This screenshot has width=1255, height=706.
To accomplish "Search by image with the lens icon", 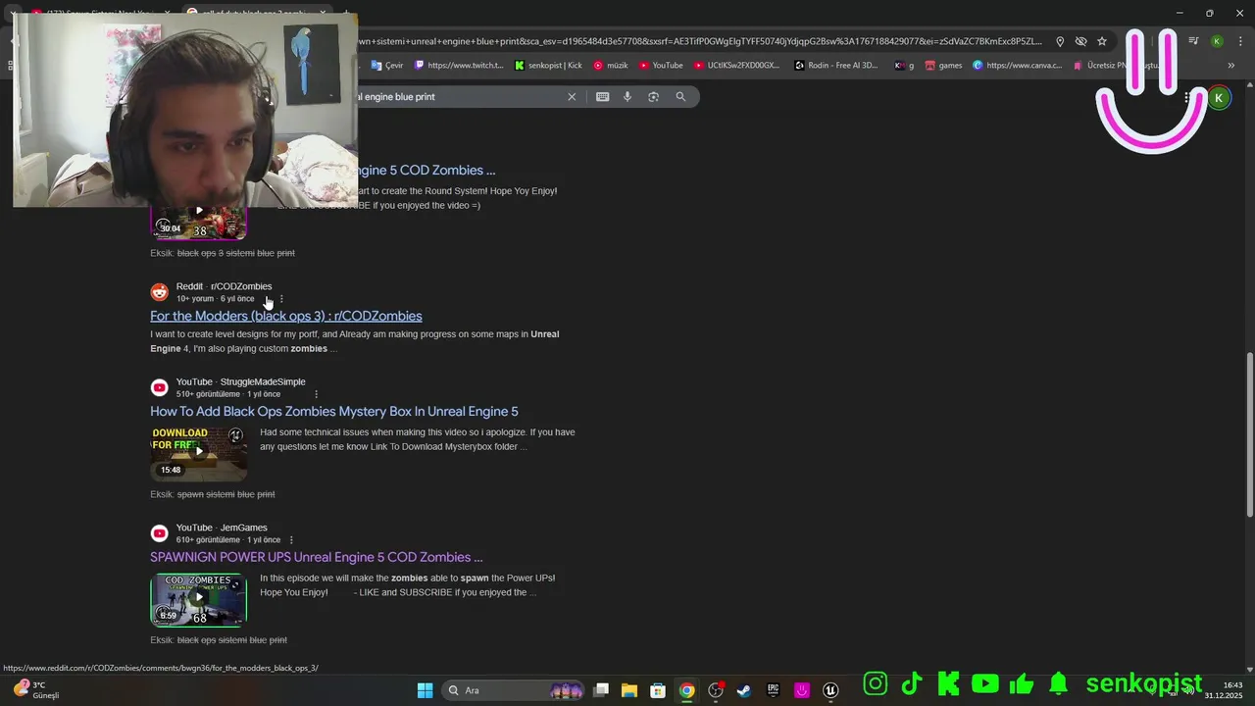I will tap(653, 97).
